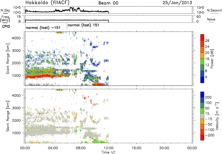
Task: Click the '08:00' time axis tick label
Action: tap(81, 148)
